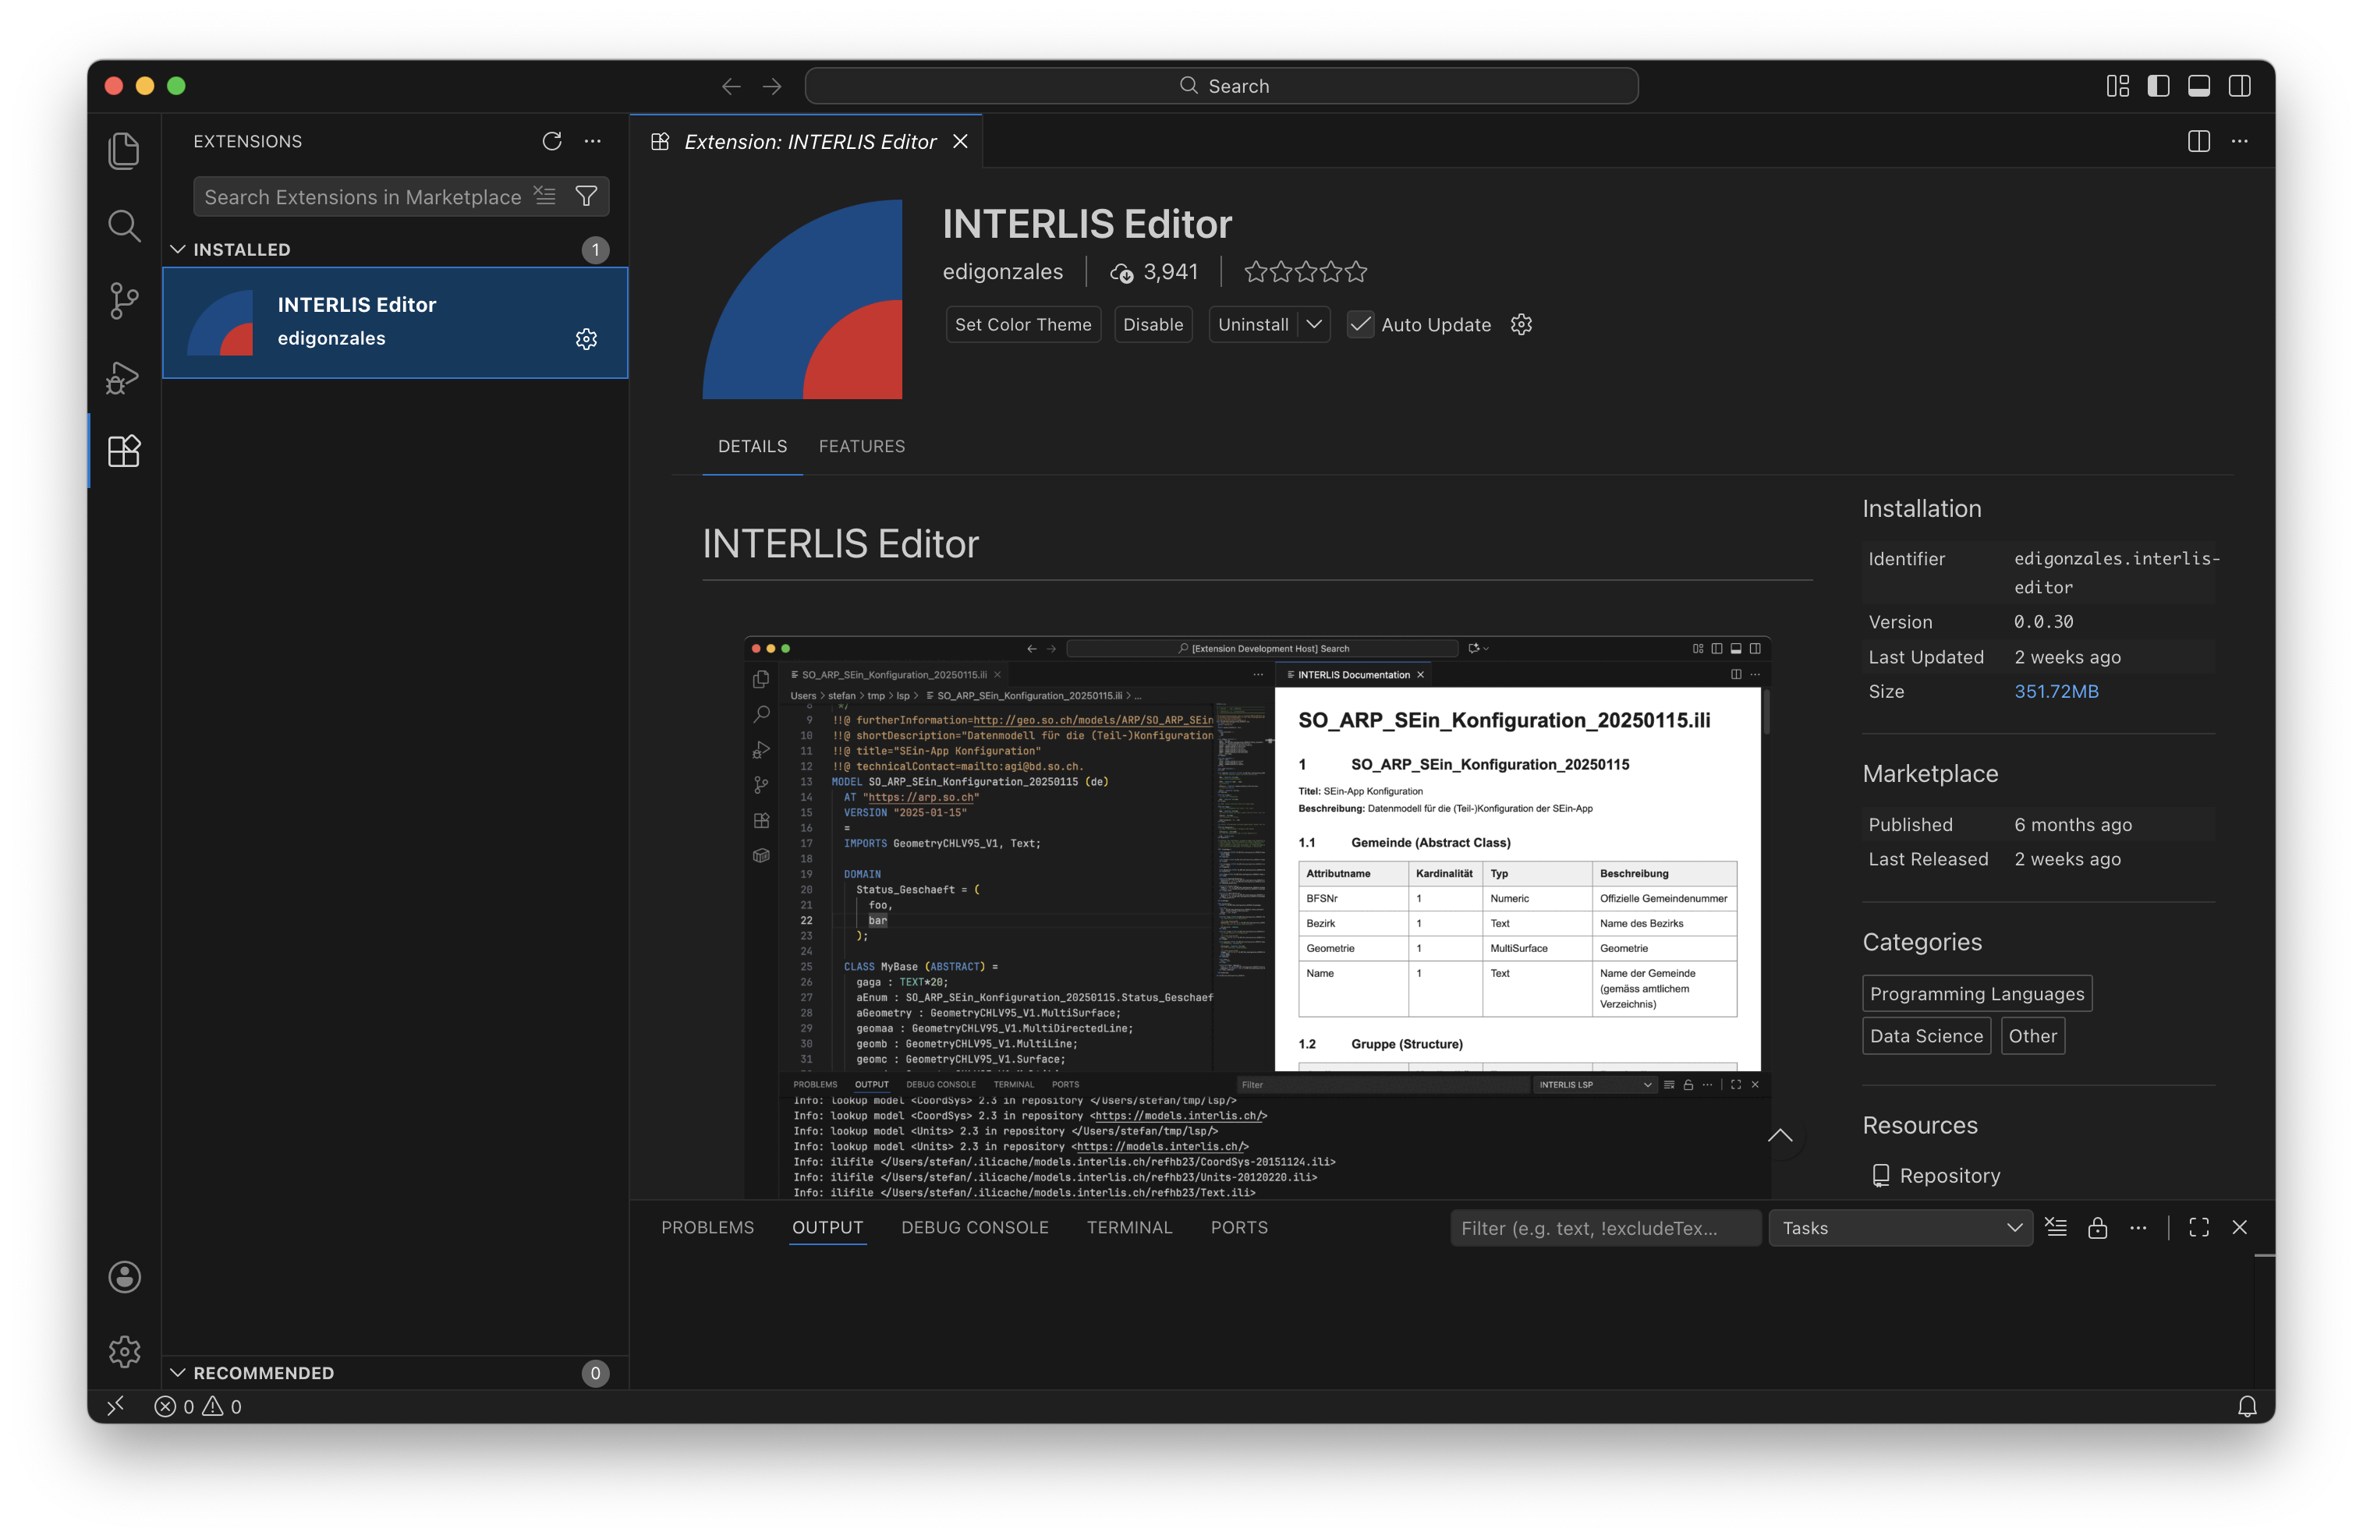Close the bottom panel
This screenshot has width=2363, height=1539.
pos(2240,1227)
